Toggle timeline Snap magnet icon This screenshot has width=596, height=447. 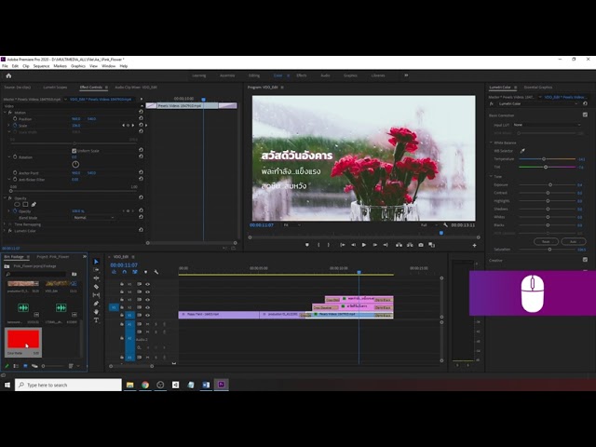click(x=124, y=272)
